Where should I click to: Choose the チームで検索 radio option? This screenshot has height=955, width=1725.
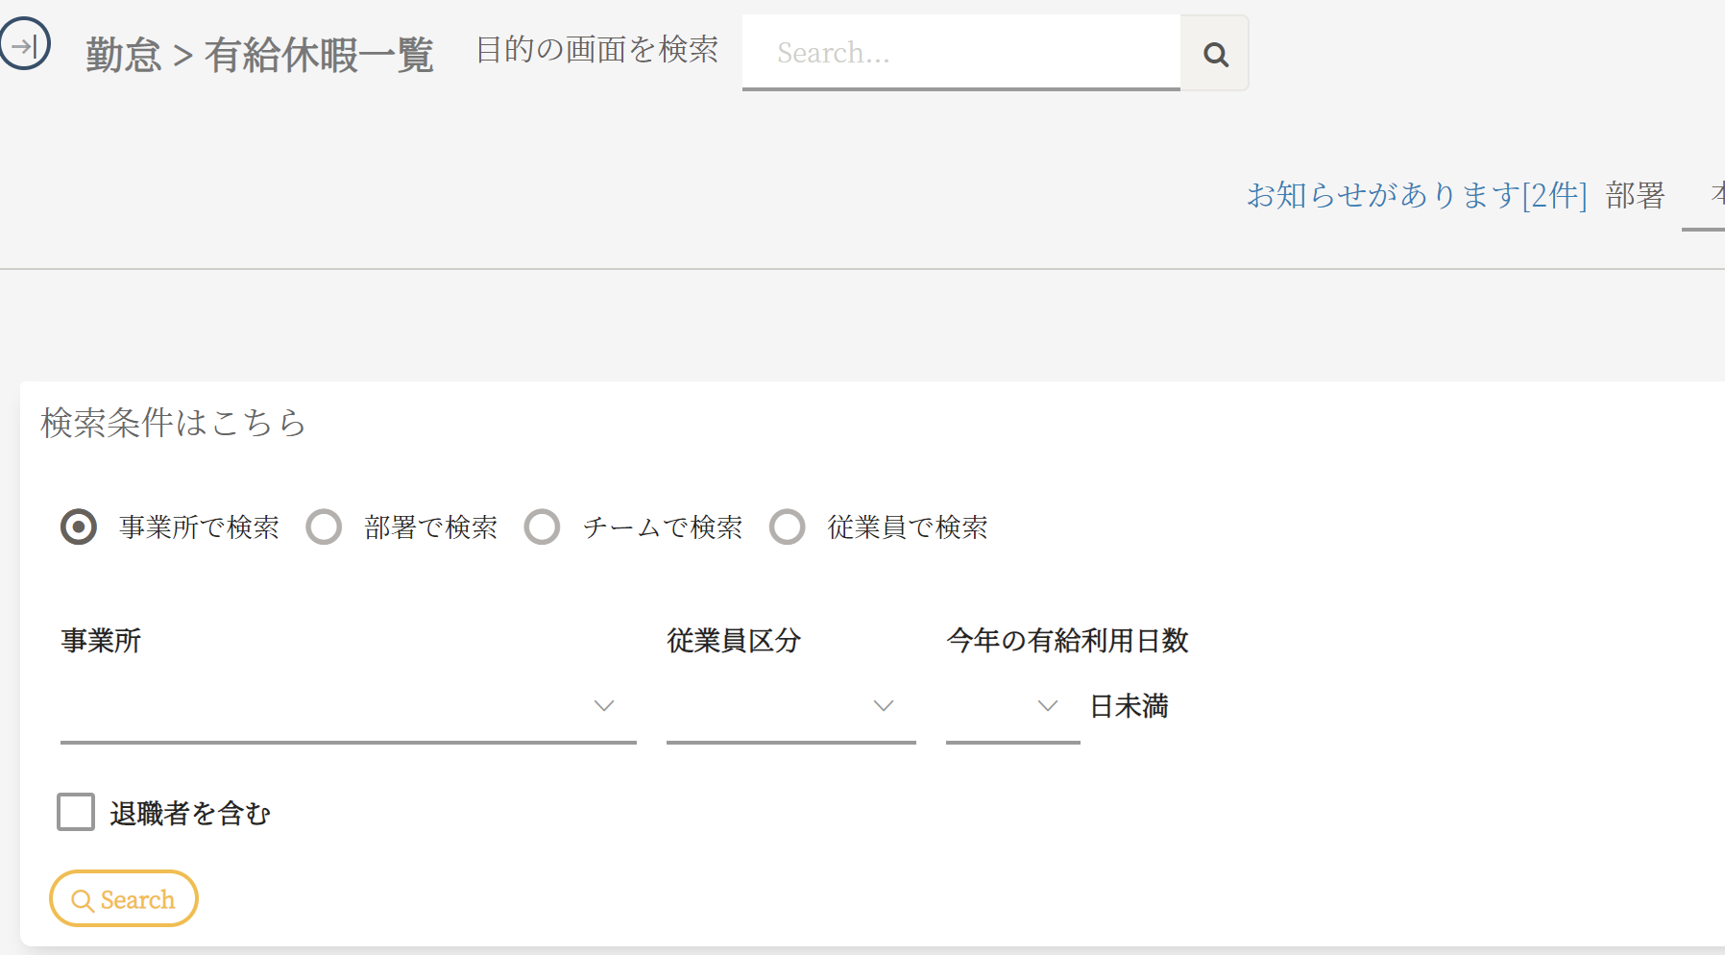[542, 526]
